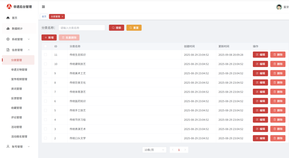Viewport: 289px width, 158px height.
Task: Click the 搜索 button
Action: coord(117,28)
